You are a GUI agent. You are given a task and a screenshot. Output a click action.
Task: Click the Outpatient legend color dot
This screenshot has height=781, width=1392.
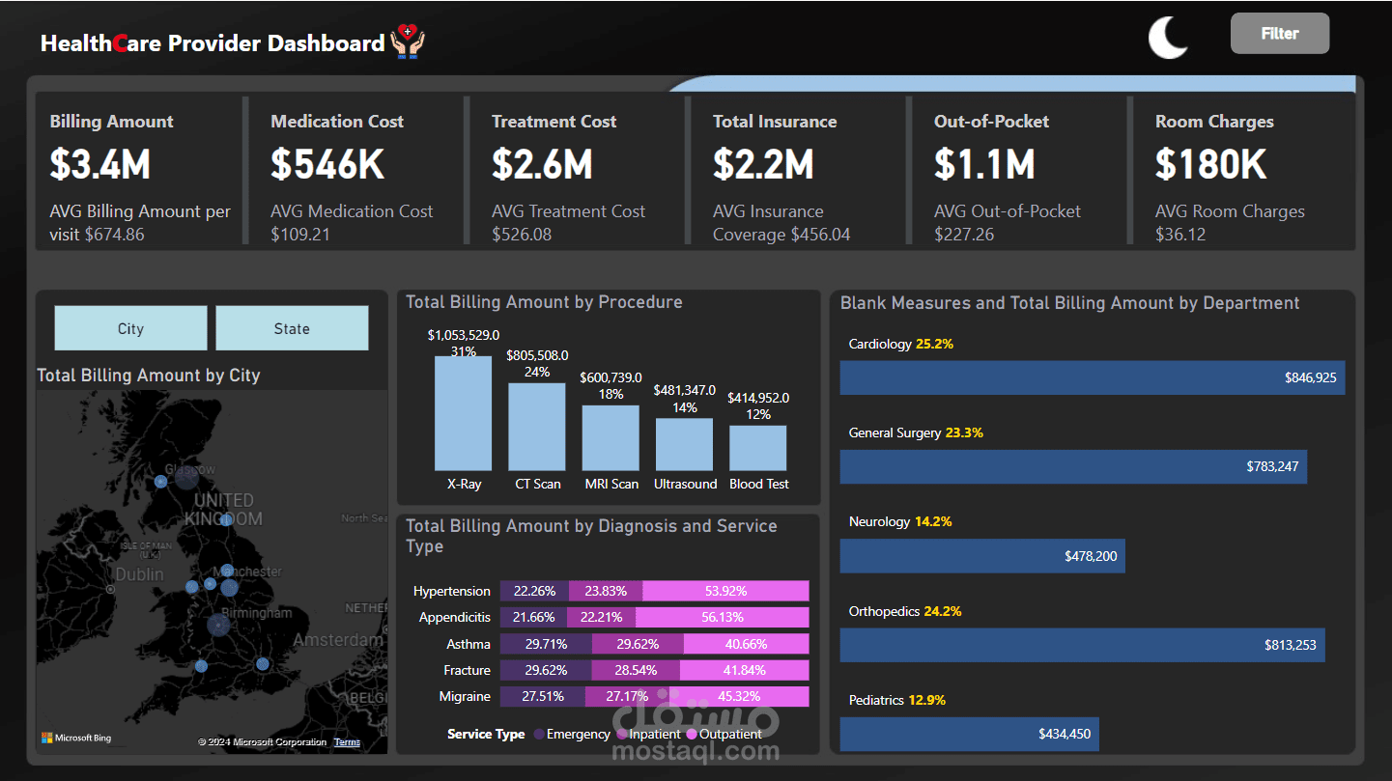coord(692,735)
